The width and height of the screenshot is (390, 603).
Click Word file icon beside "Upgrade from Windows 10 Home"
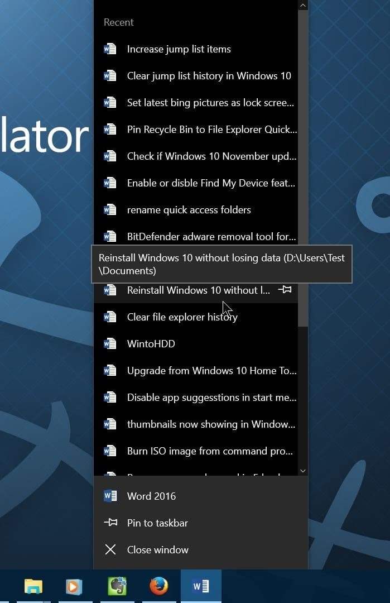point(110,370)
